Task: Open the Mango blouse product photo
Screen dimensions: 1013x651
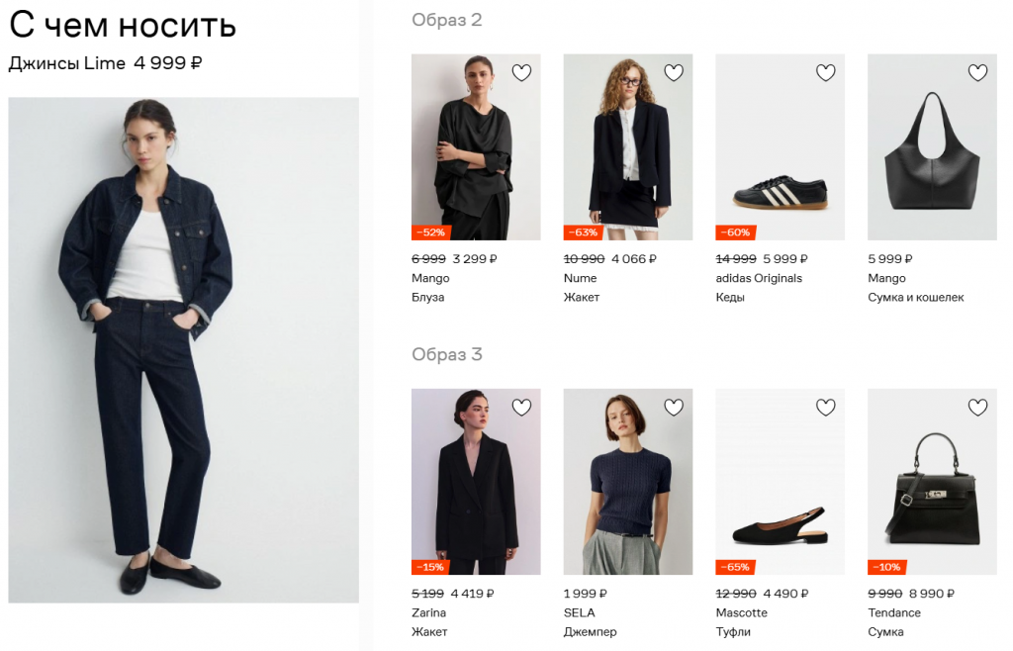Action: click(x=476, y=147)
